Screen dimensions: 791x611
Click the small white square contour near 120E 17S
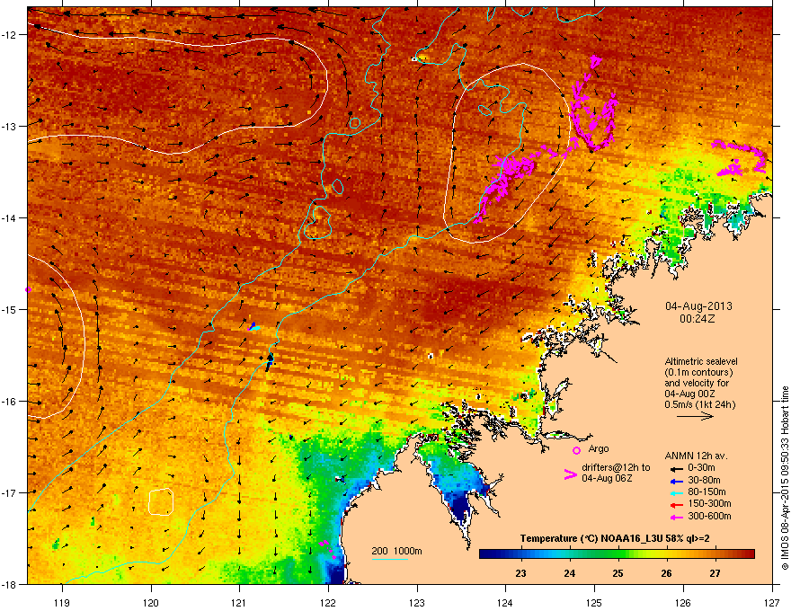click(161, 501)
